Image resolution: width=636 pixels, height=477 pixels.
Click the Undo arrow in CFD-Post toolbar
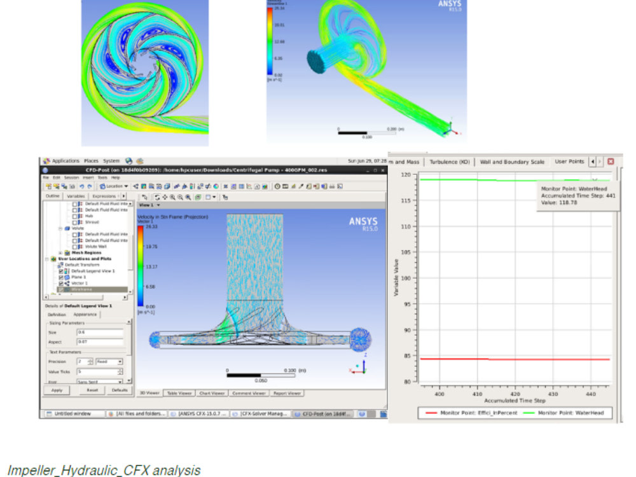(81, 186)
